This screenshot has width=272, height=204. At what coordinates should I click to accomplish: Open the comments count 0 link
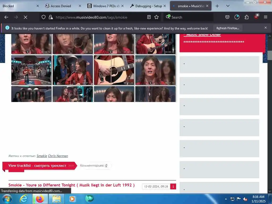click(x=106, y=165)
